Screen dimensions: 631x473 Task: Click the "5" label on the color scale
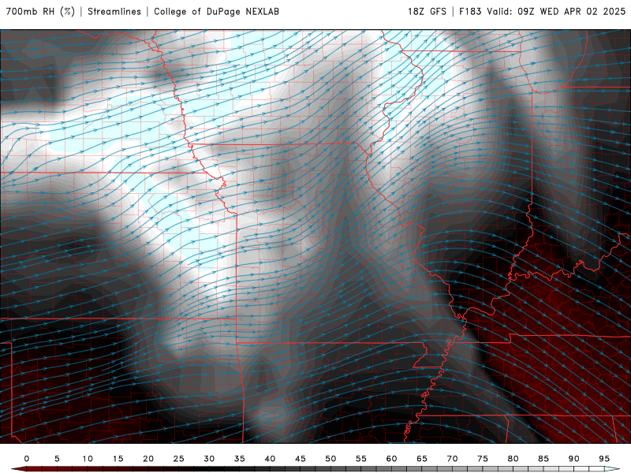(x=57, y=459)
